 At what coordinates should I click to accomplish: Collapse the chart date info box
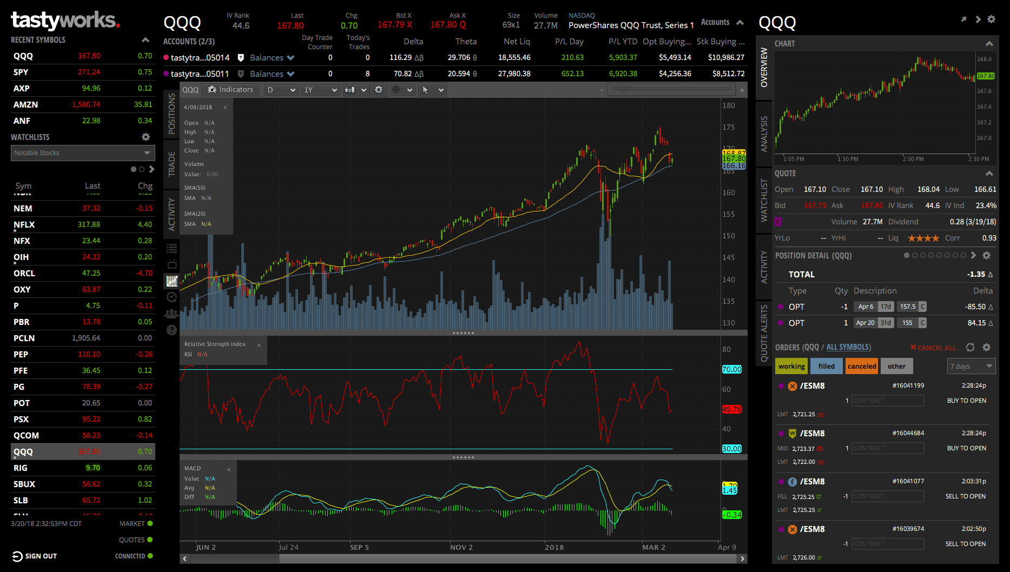pos(225,107)
